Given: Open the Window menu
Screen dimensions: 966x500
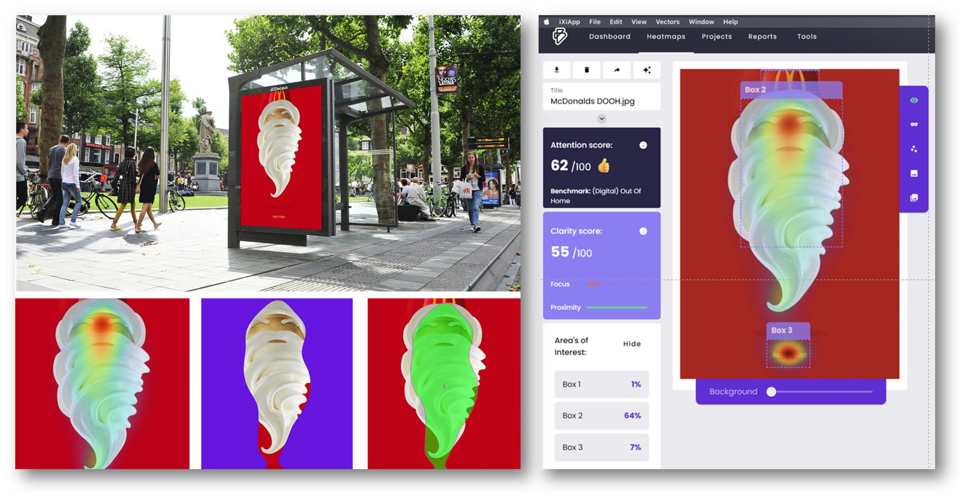Looking at the screenshot, I should [x=701, y=22].
